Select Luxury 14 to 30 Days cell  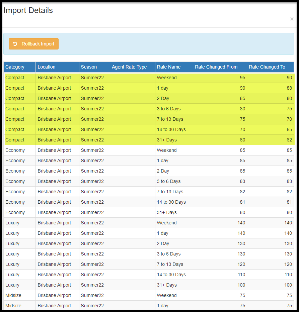174,275
